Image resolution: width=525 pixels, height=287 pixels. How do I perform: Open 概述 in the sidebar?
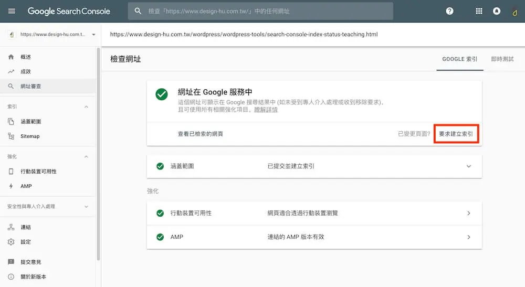(25, 57)
